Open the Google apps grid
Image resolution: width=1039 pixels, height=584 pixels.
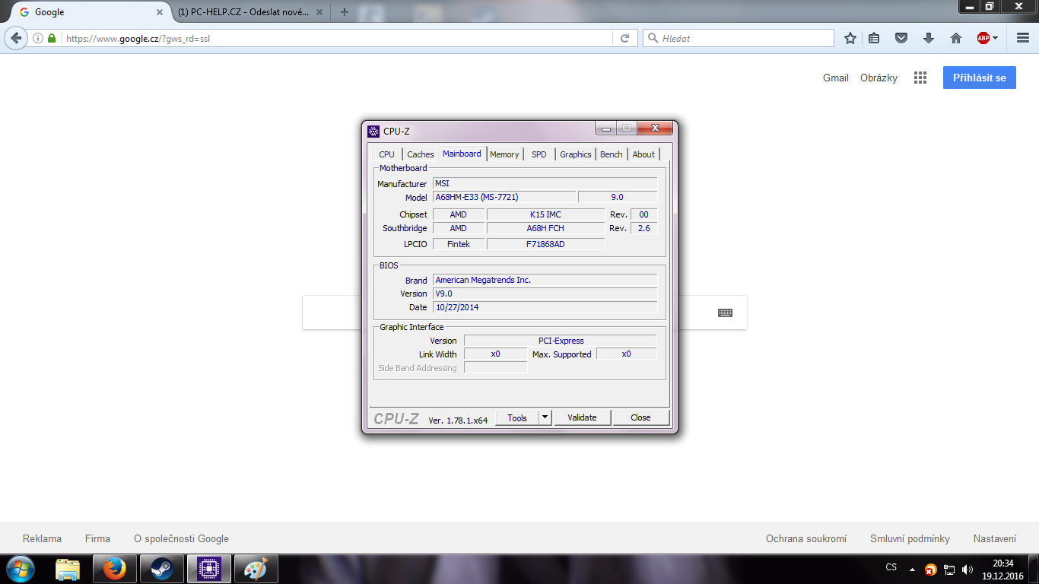tap(920, 78)
